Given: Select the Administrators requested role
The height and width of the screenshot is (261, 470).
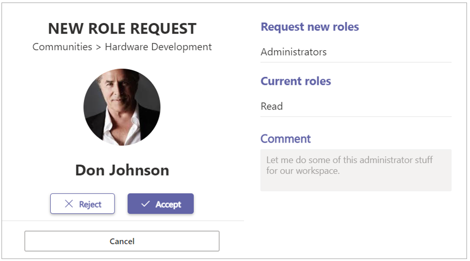Looking at the screenshot, I should (293, 52).
